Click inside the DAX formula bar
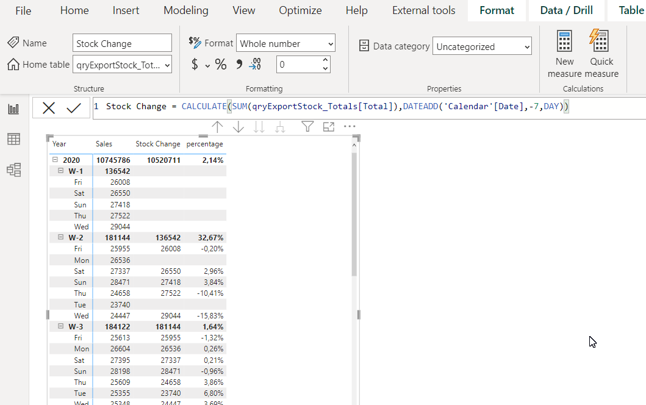 (x=369, y=107)
